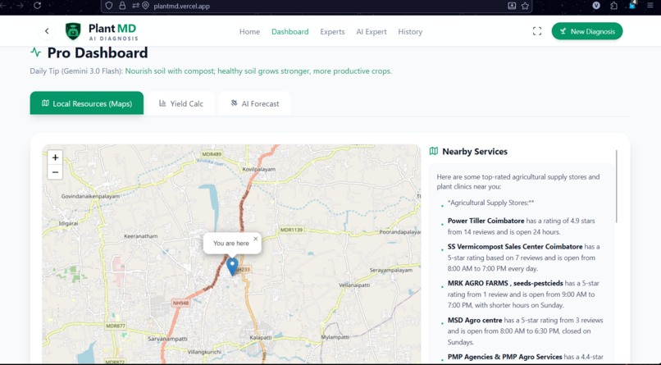The width and height of the screenshot is (661, 365).
Task: Click the 'You are here' popup text
Action: (x=231, y=243)
